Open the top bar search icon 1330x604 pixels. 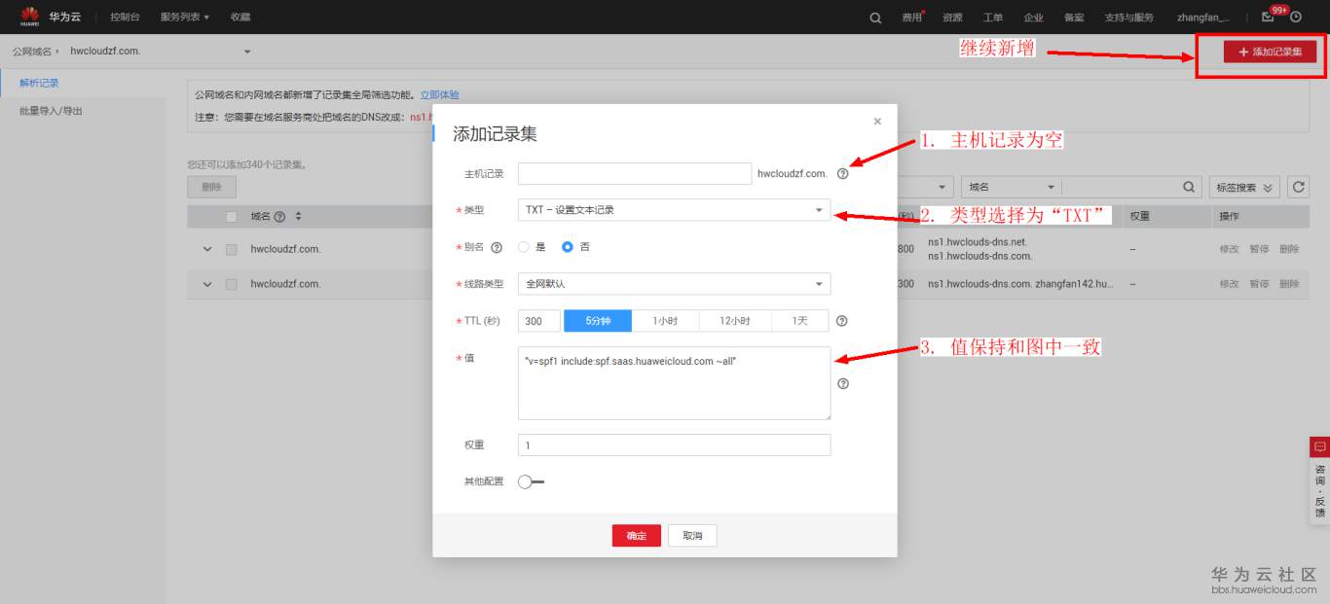[x=875, y=18]
